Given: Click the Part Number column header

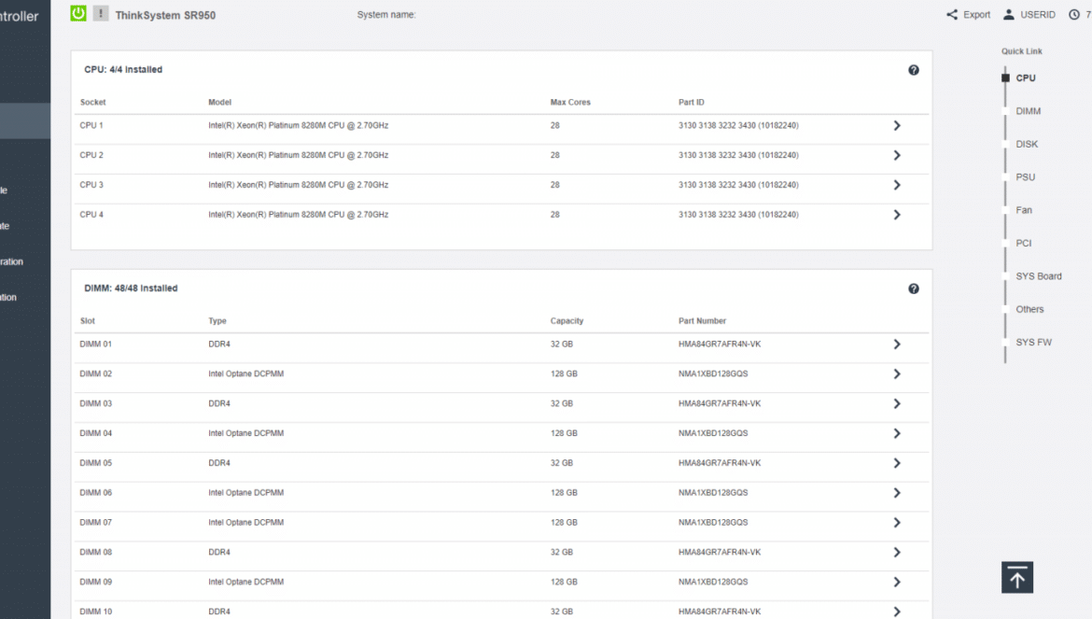Looking at the screenshot, I should (x=702, y=321).
